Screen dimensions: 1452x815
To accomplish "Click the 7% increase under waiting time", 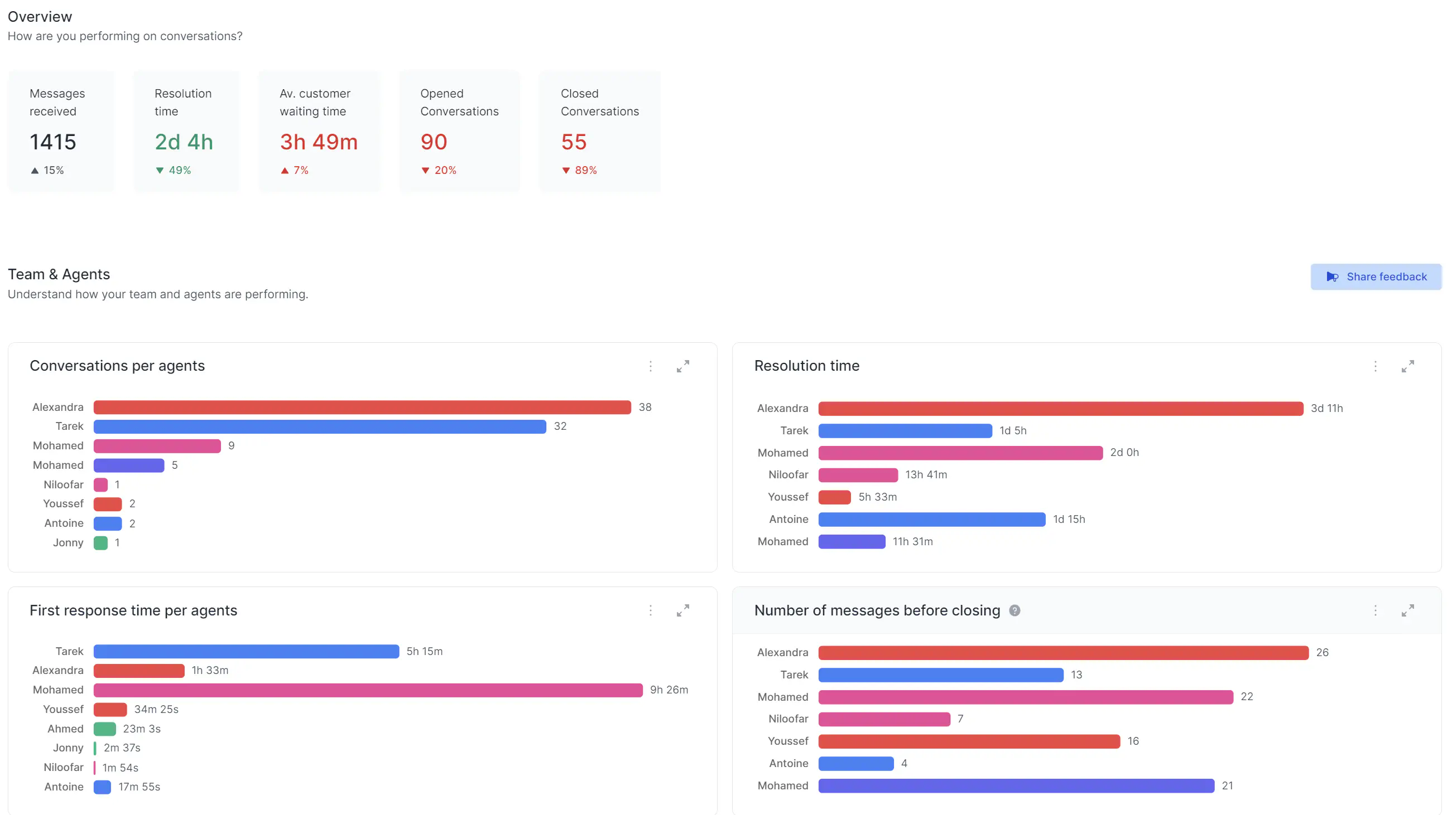I will tap(294, 170).
